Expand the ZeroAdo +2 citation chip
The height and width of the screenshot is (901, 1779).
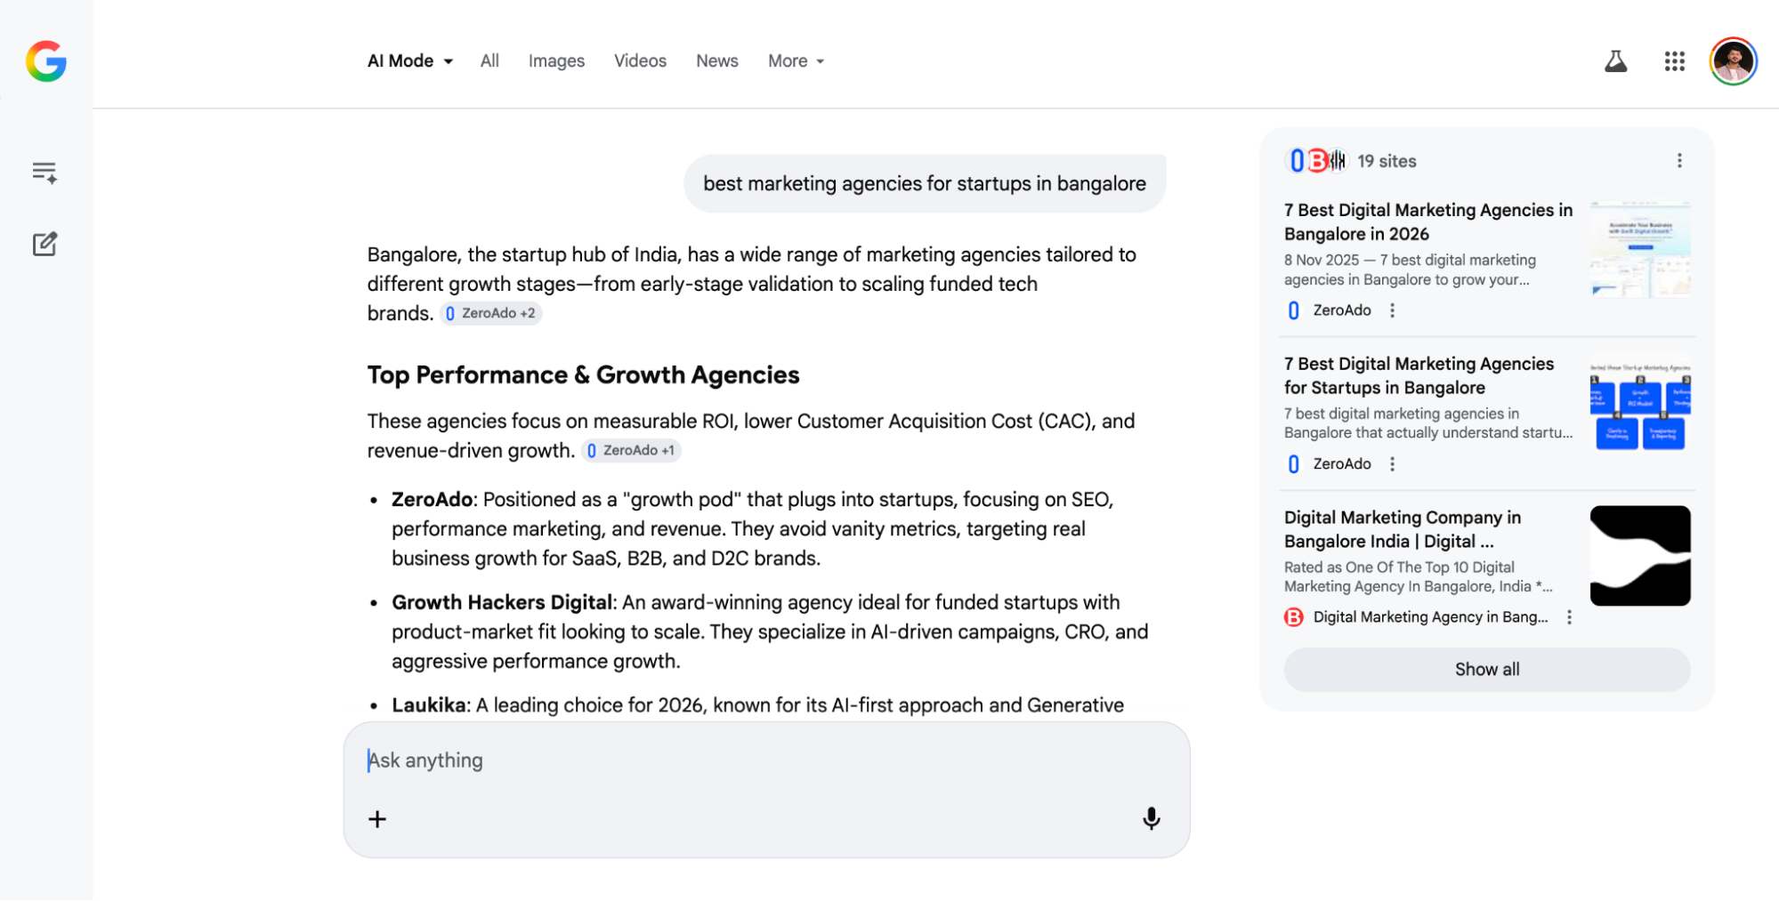(490, 313)
